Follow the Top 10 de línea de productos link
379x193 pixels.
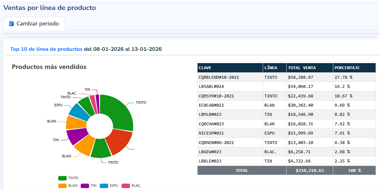pos(46,49)
